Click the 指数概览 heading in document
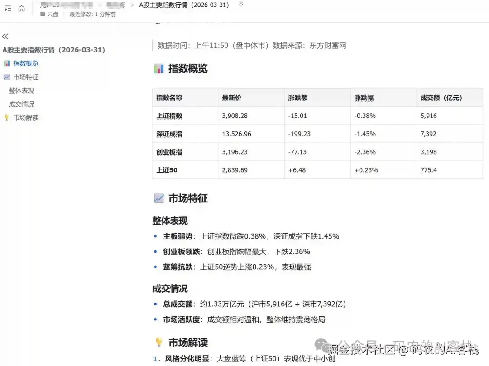489x366 pixels. tap(188, 69)
